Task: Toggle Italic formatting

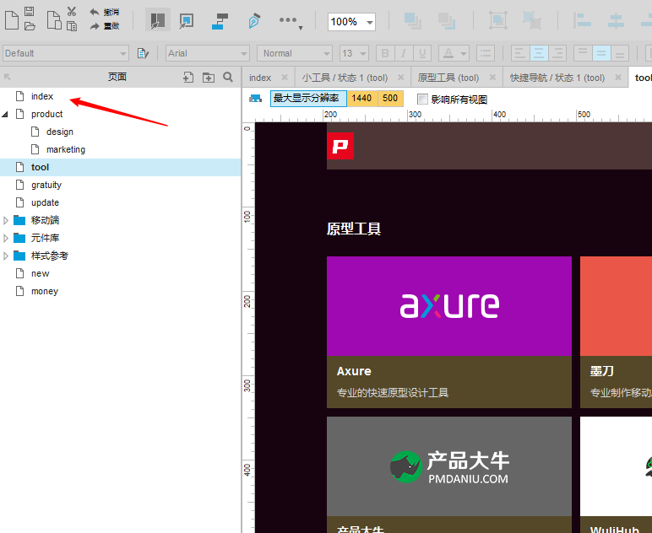Action: point(404,53)
